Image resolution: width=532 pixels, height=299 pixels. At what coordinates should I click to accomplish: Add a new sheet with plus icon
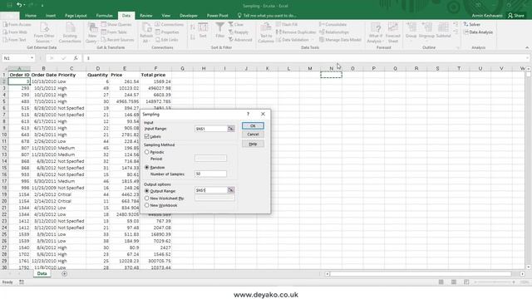[64, 273]
